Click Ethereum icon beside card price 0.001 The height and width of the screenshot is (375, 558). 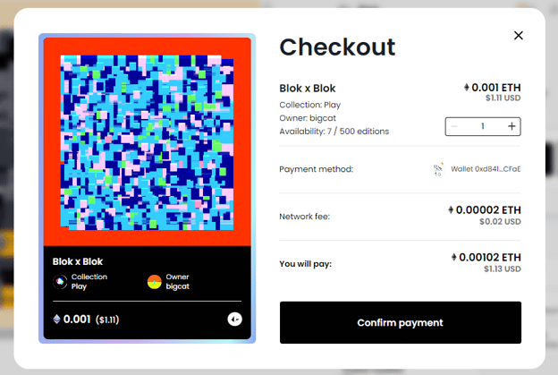56,320
